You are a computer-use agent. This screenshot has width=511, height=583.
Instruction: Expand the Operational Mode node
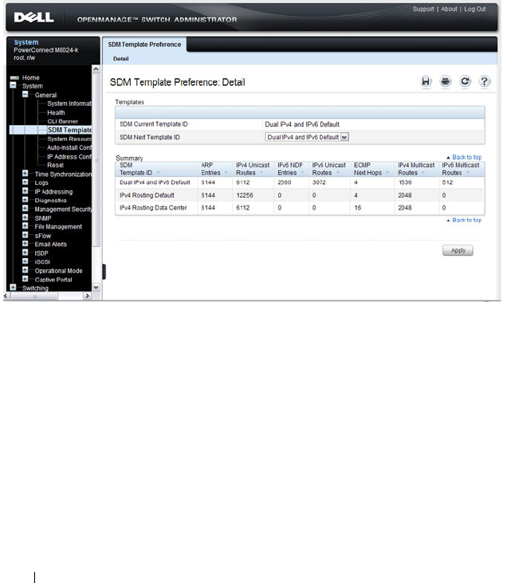pyautogui.click(x=26, y=270)
